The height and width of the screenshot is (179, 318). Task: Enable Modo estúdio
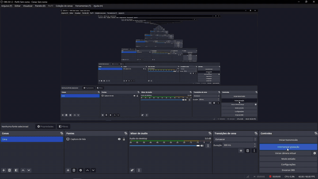pos(288,159)
